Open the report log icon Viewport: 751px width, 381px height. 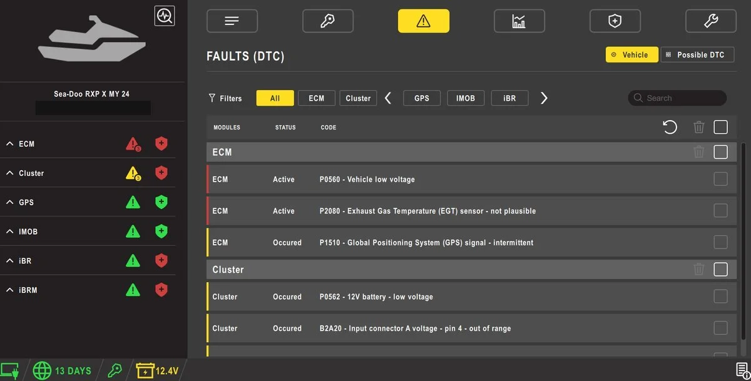[x=742, y=371]
